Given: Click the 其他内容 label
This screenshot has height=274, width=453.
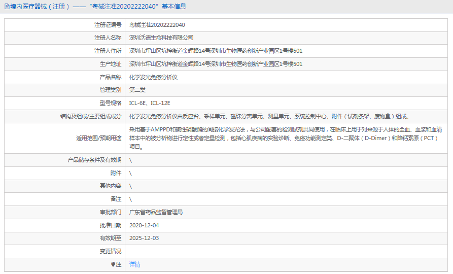Looking at the screenshot, I should pyautogui.click(x=111, y=186).
